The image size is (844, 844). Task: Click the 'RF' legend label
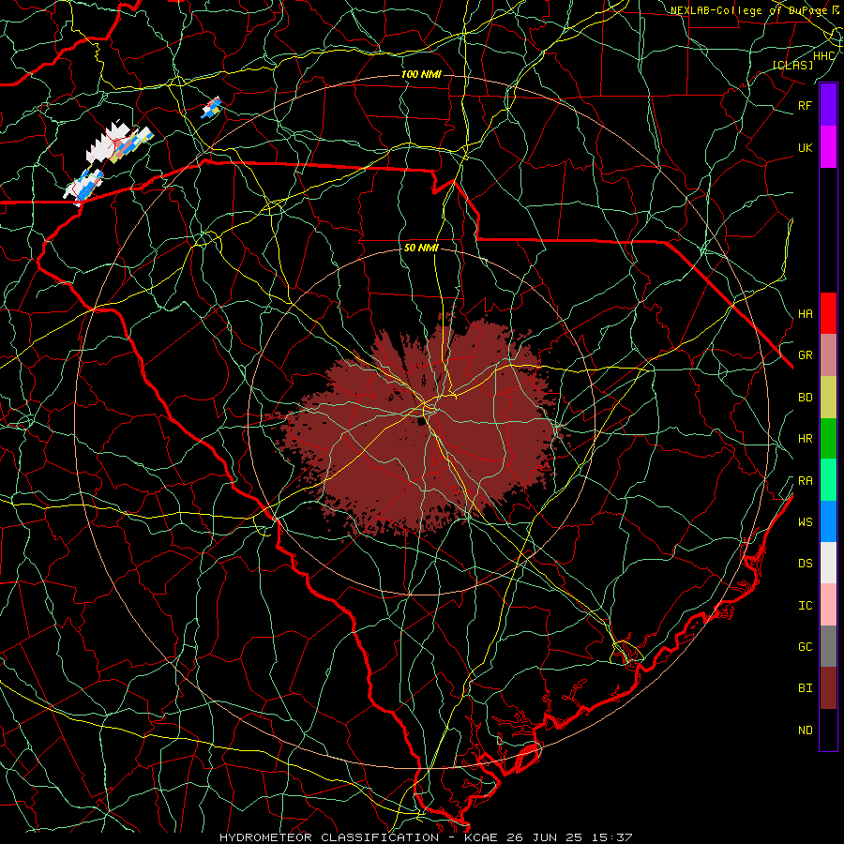pyautogui.click(x=805, y=105)
